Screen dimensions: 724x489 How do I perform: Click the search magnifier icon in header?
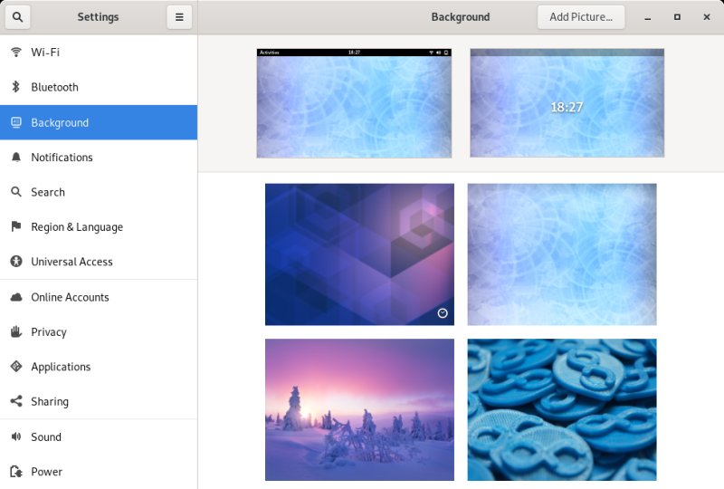tap(18, 17)
